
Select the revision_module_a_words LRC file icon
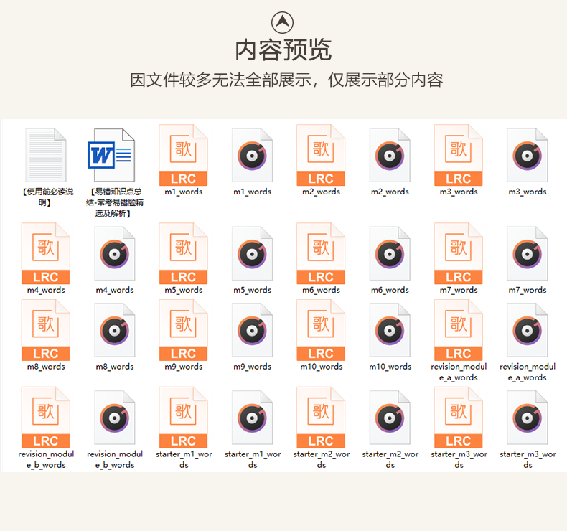[458, 330]
